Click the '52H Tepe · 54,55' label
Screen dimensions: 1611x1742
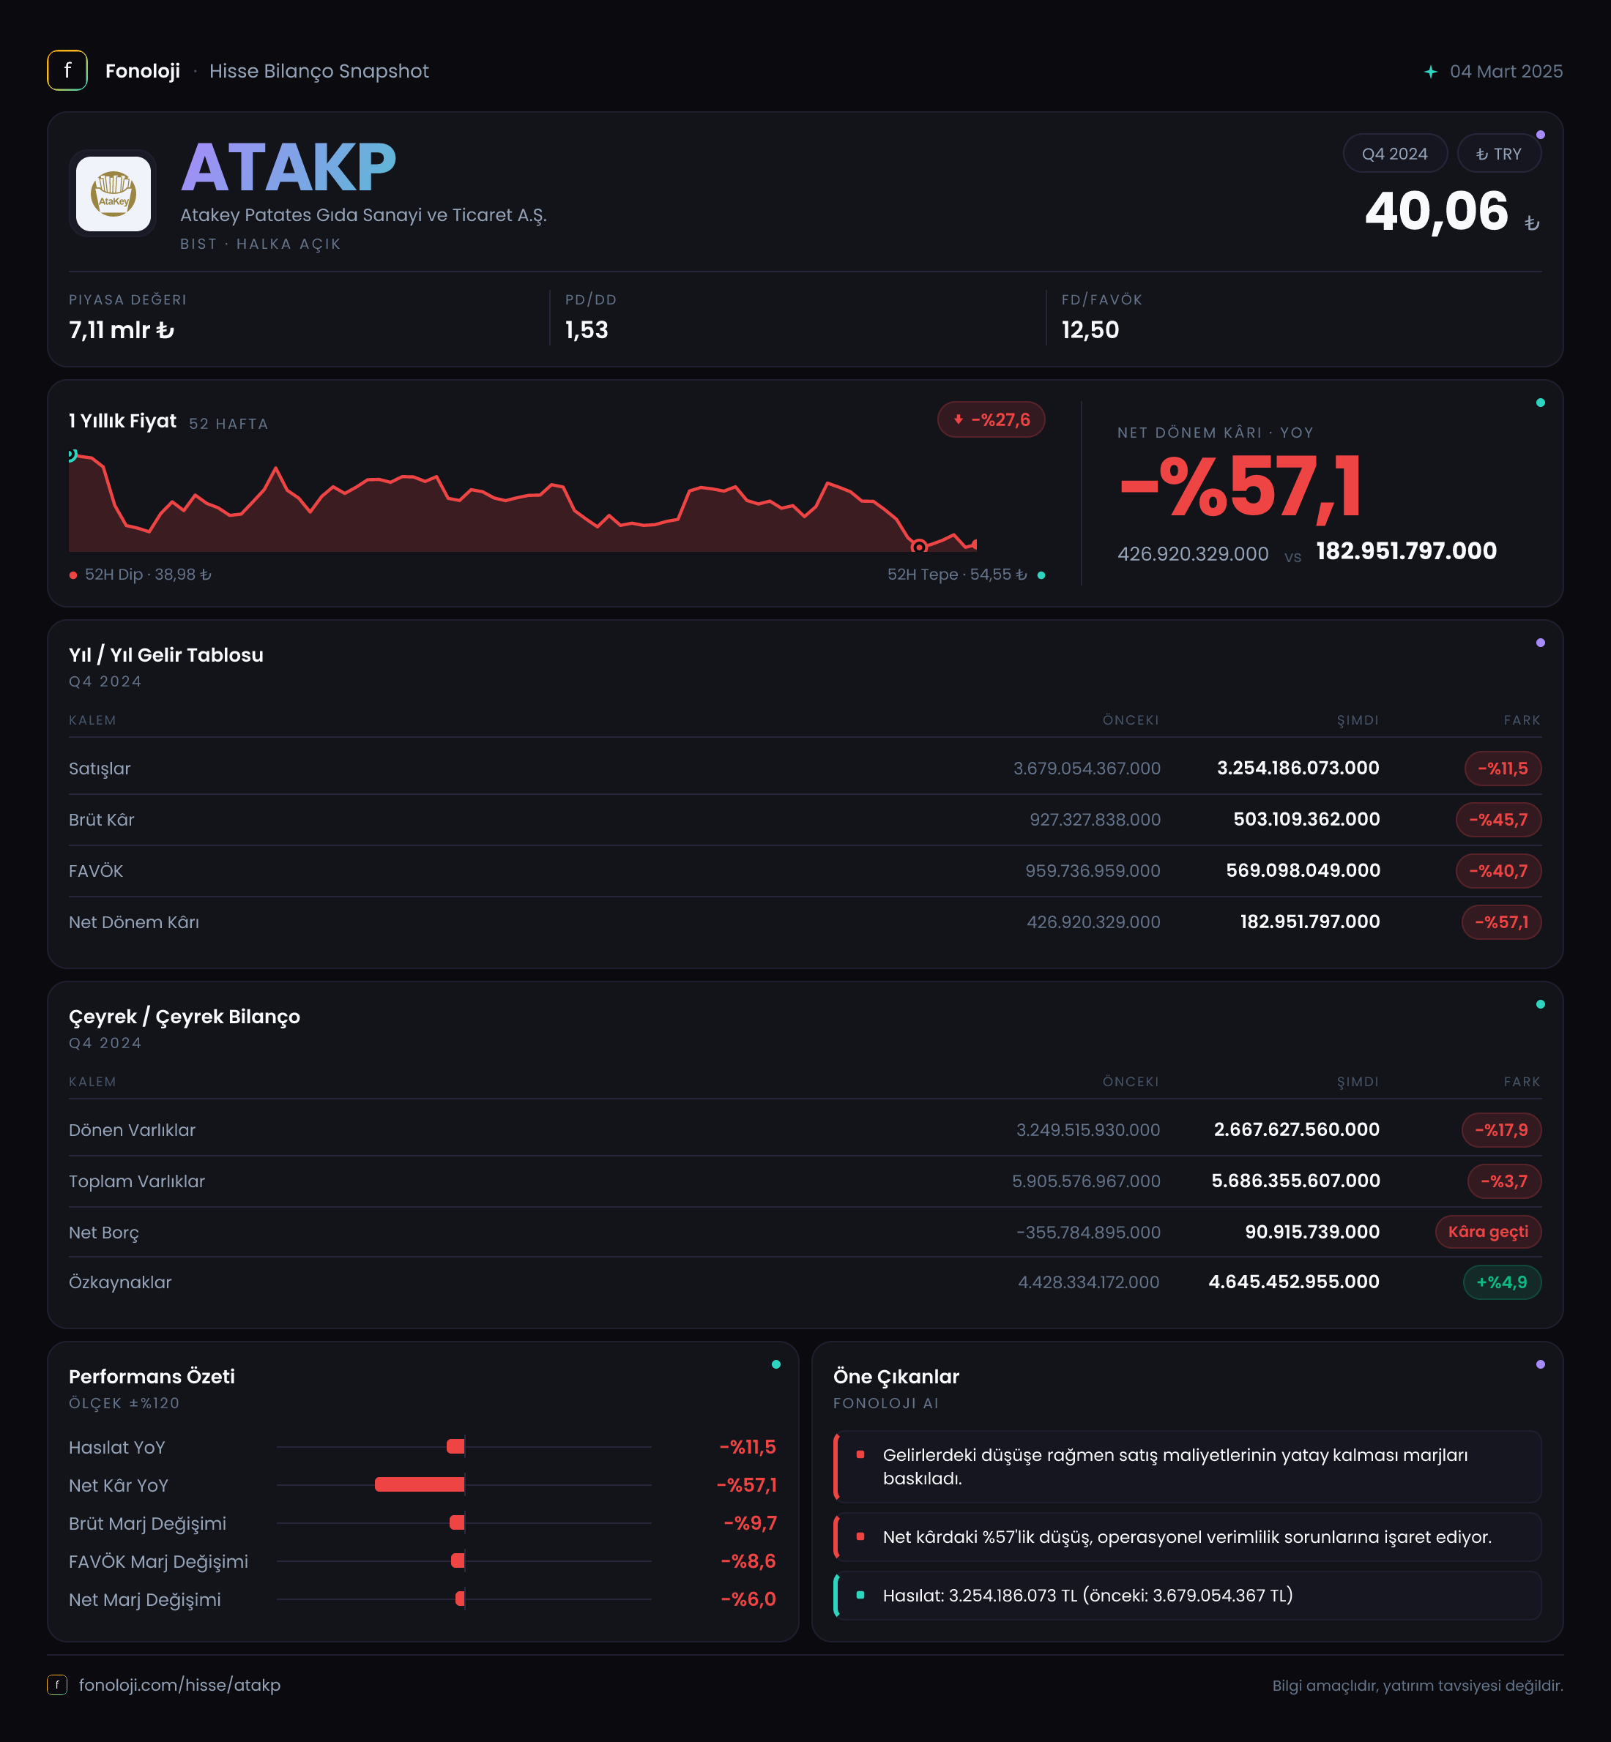click(957, 575)
